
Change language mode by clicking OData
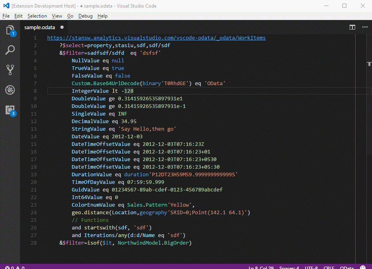(x=346, y=267)
